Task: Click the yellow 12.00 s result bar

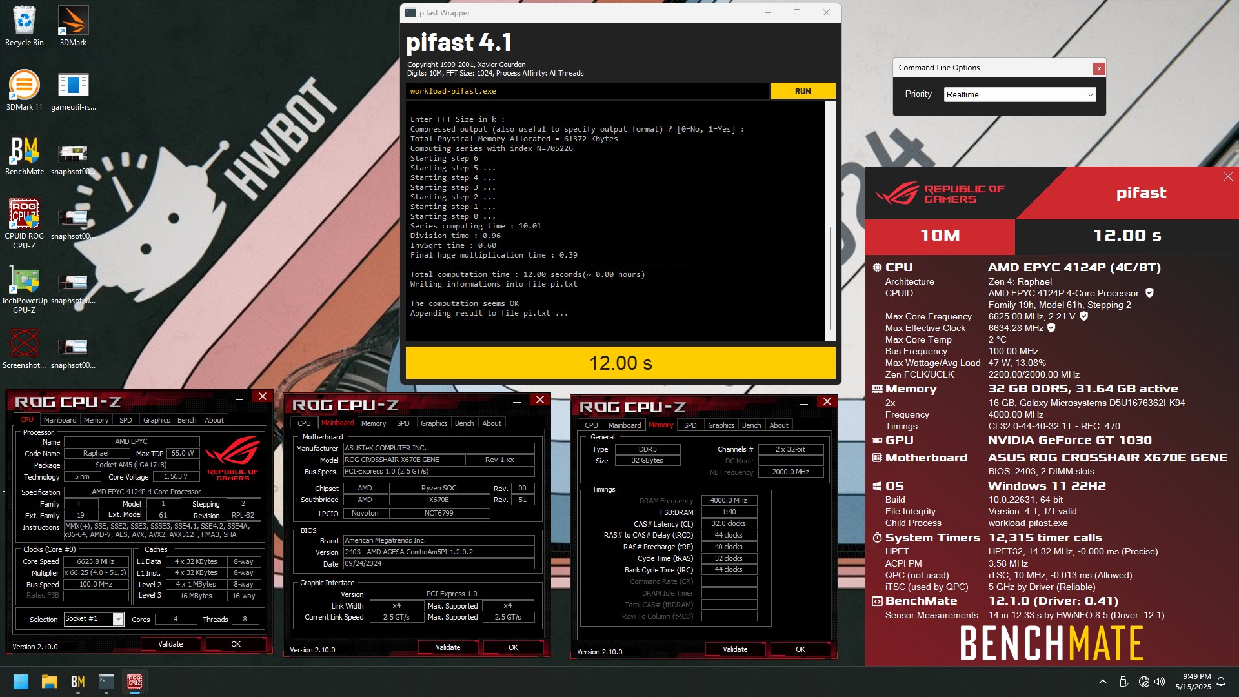Action: point(620,363)
